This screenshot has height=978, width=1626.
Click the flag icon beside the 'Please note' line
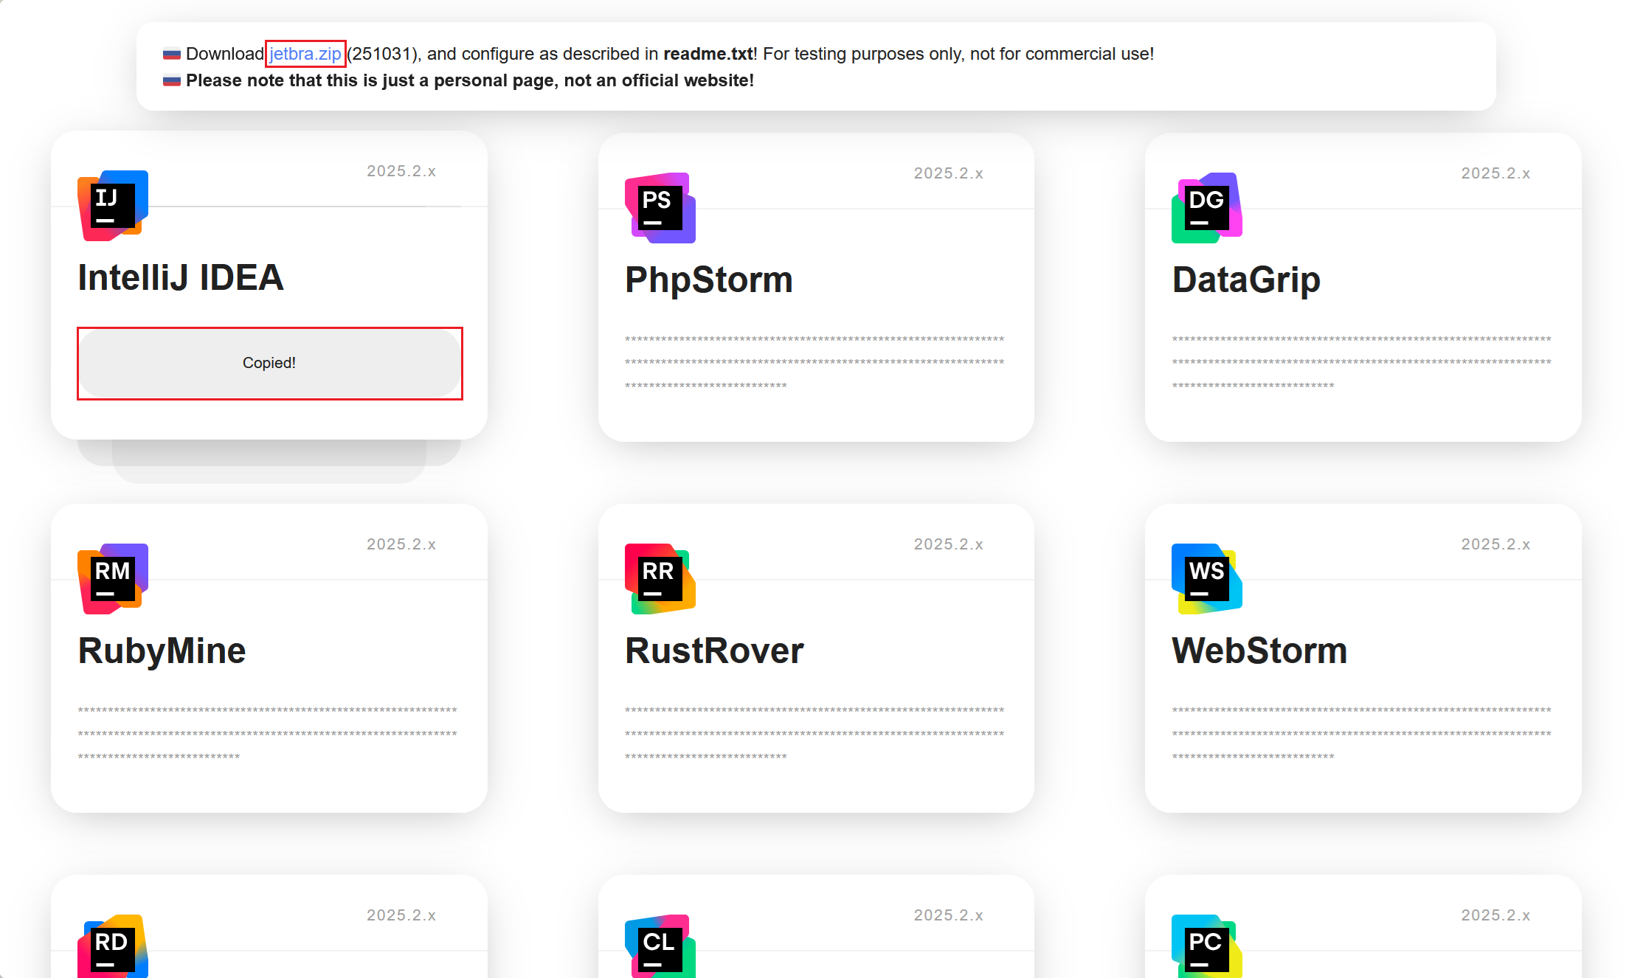(x=172, y=81)
